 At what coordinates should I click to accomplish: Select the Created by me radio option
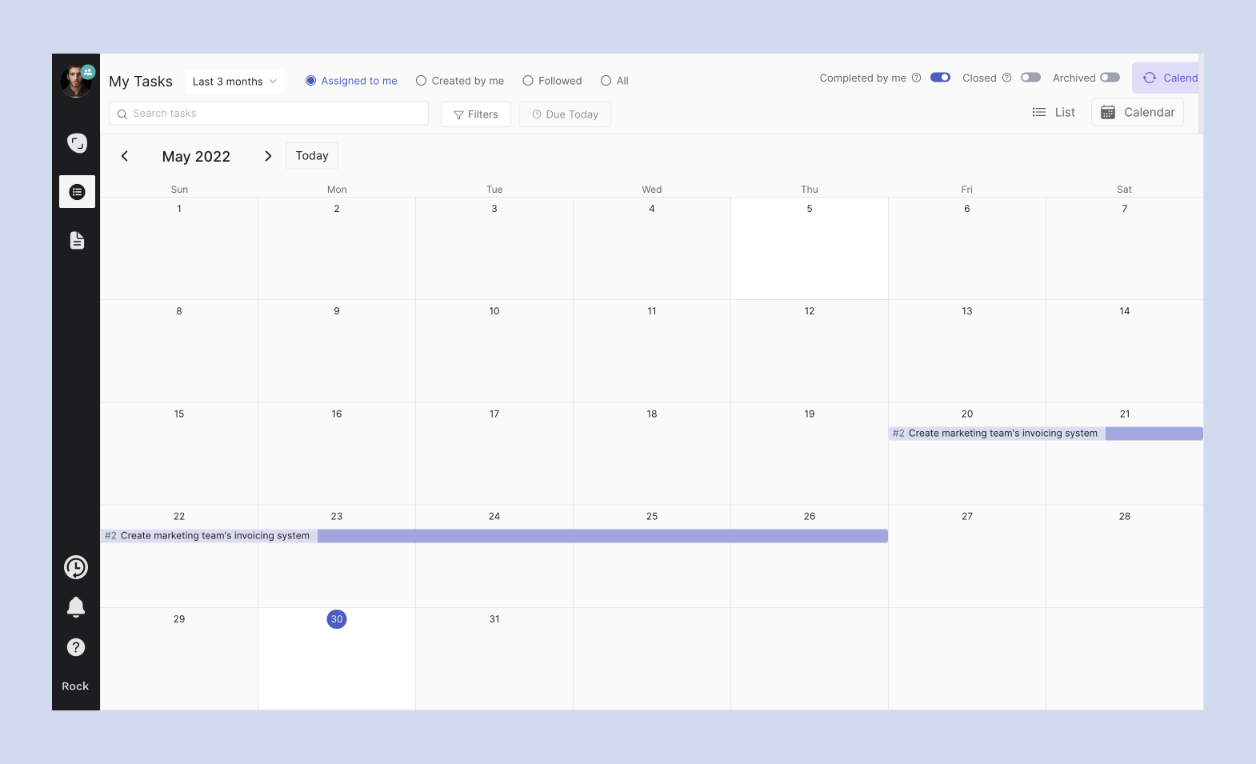422,81
